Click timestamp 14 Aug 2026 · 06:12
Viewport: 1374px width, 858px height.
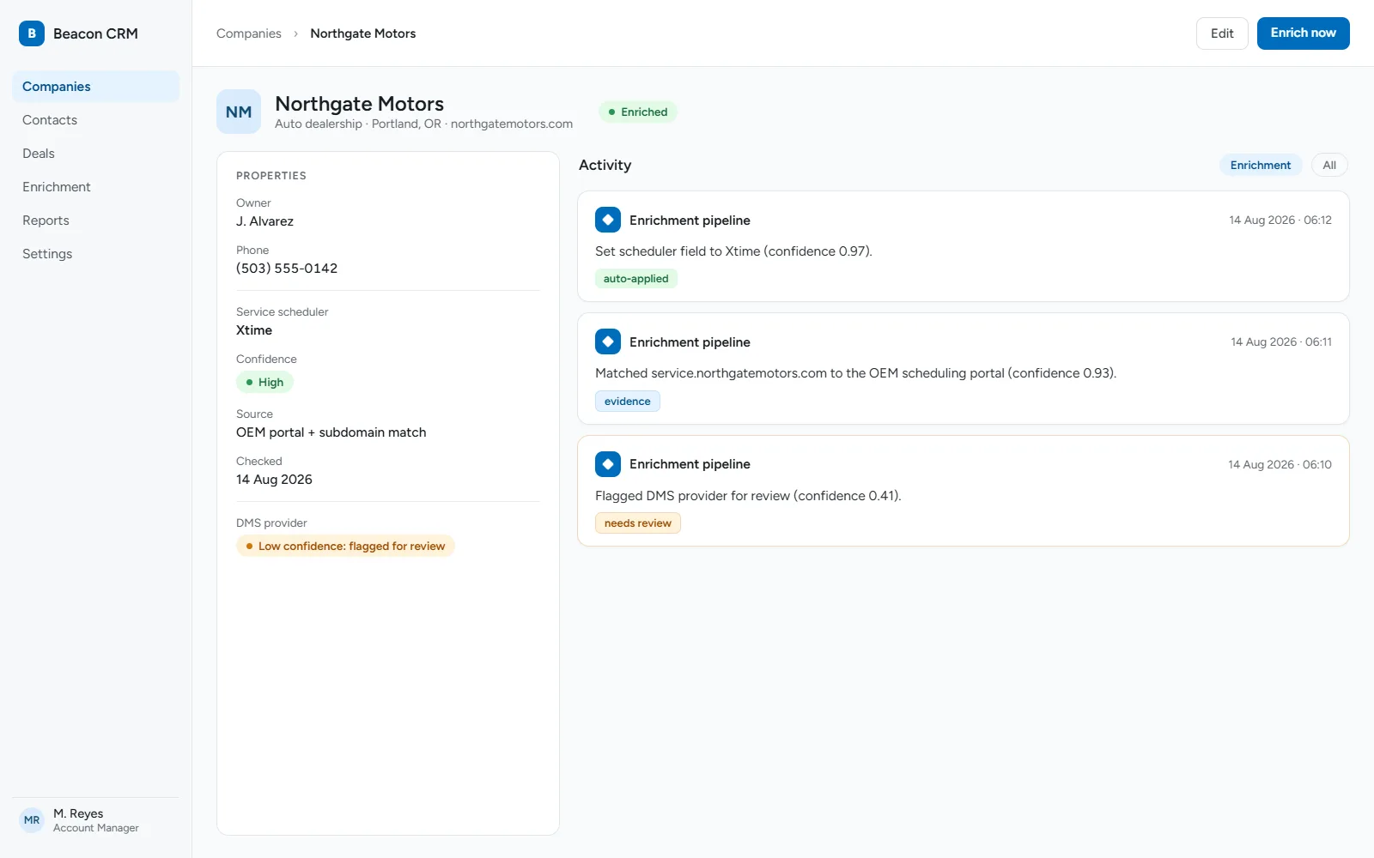1280,221
